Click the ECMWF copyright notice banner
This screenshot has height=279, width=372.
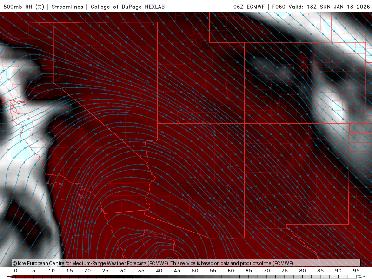click(186, 263)
